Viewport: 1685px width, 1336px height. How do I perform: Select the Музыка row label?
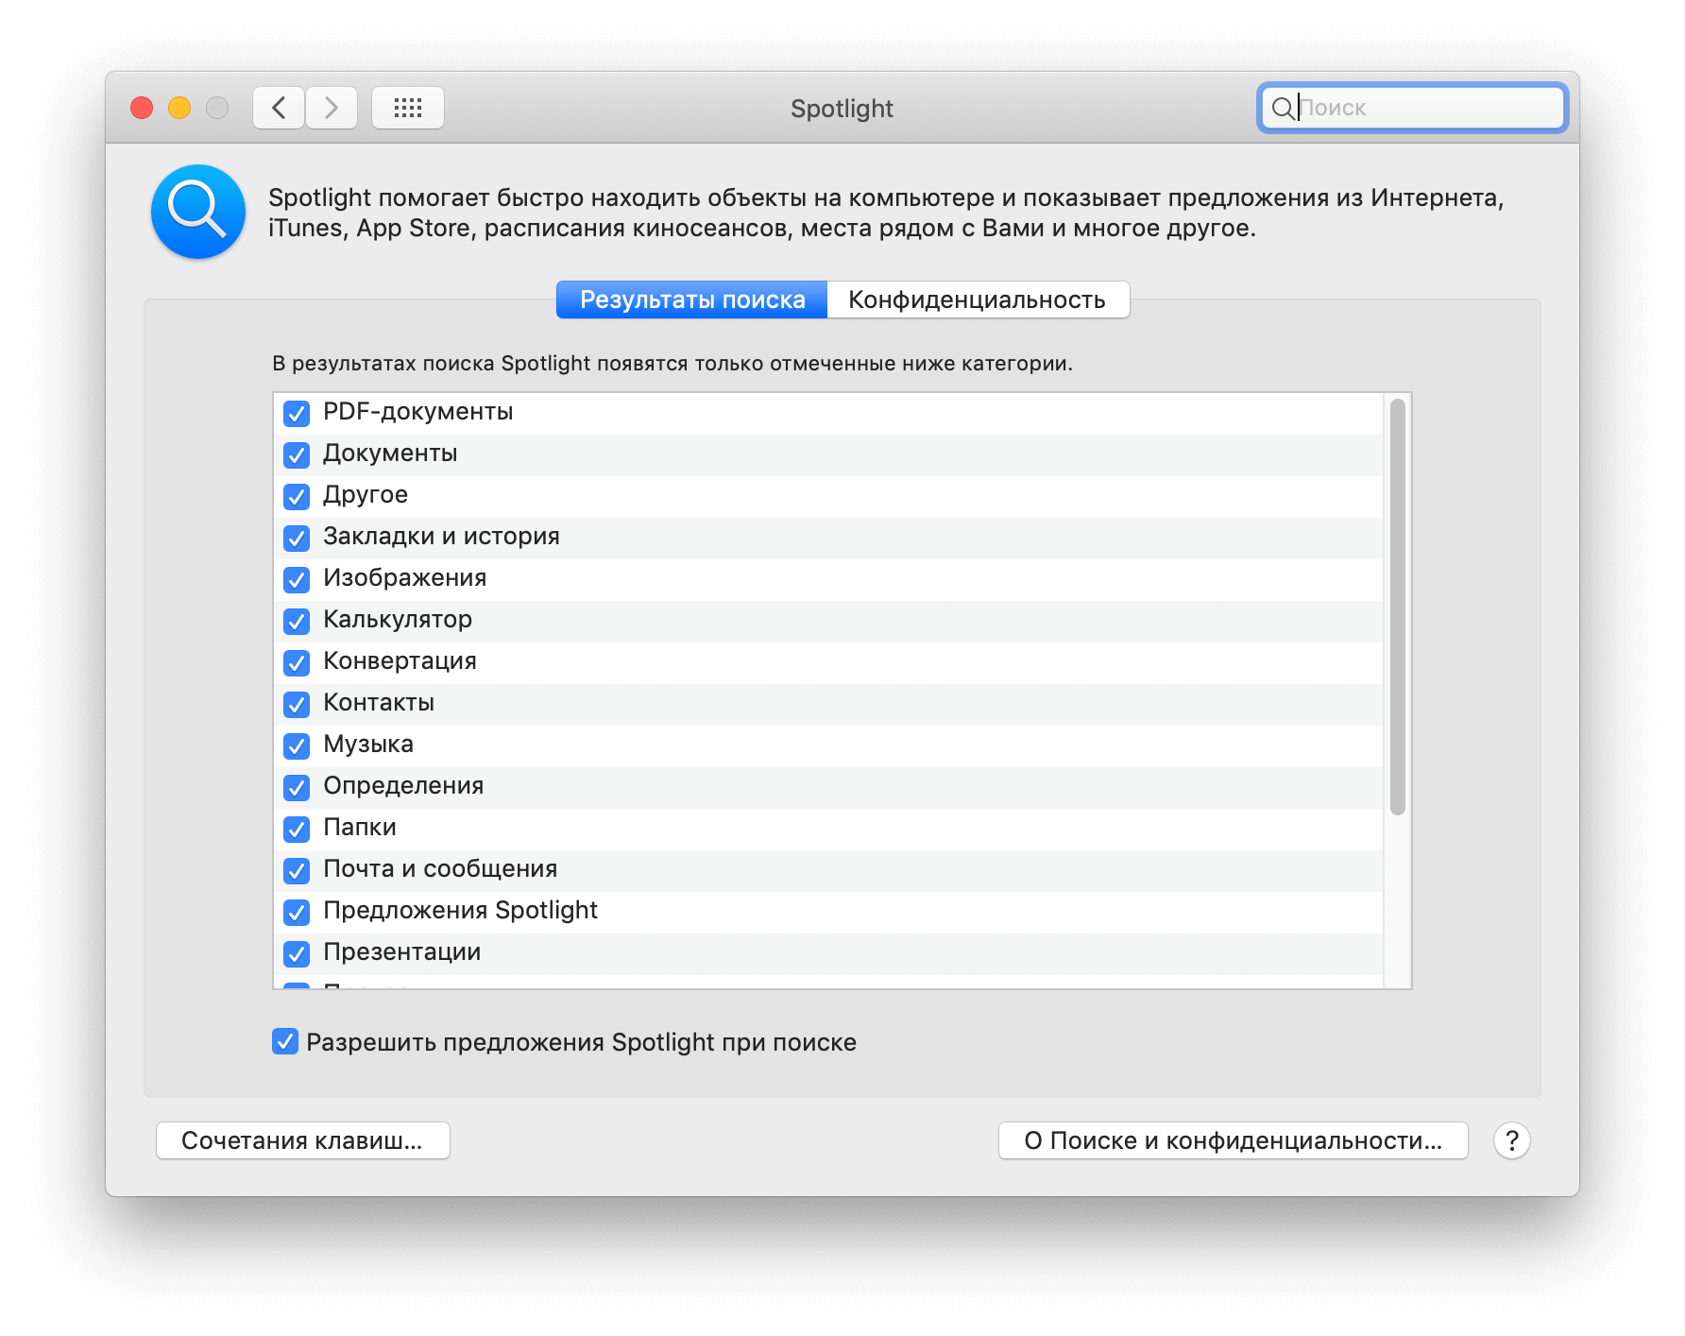pos(368,745)
